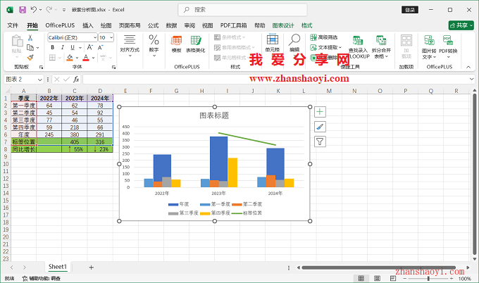
Task: Switch to the Page Layout tab
Action: point(130,25)
